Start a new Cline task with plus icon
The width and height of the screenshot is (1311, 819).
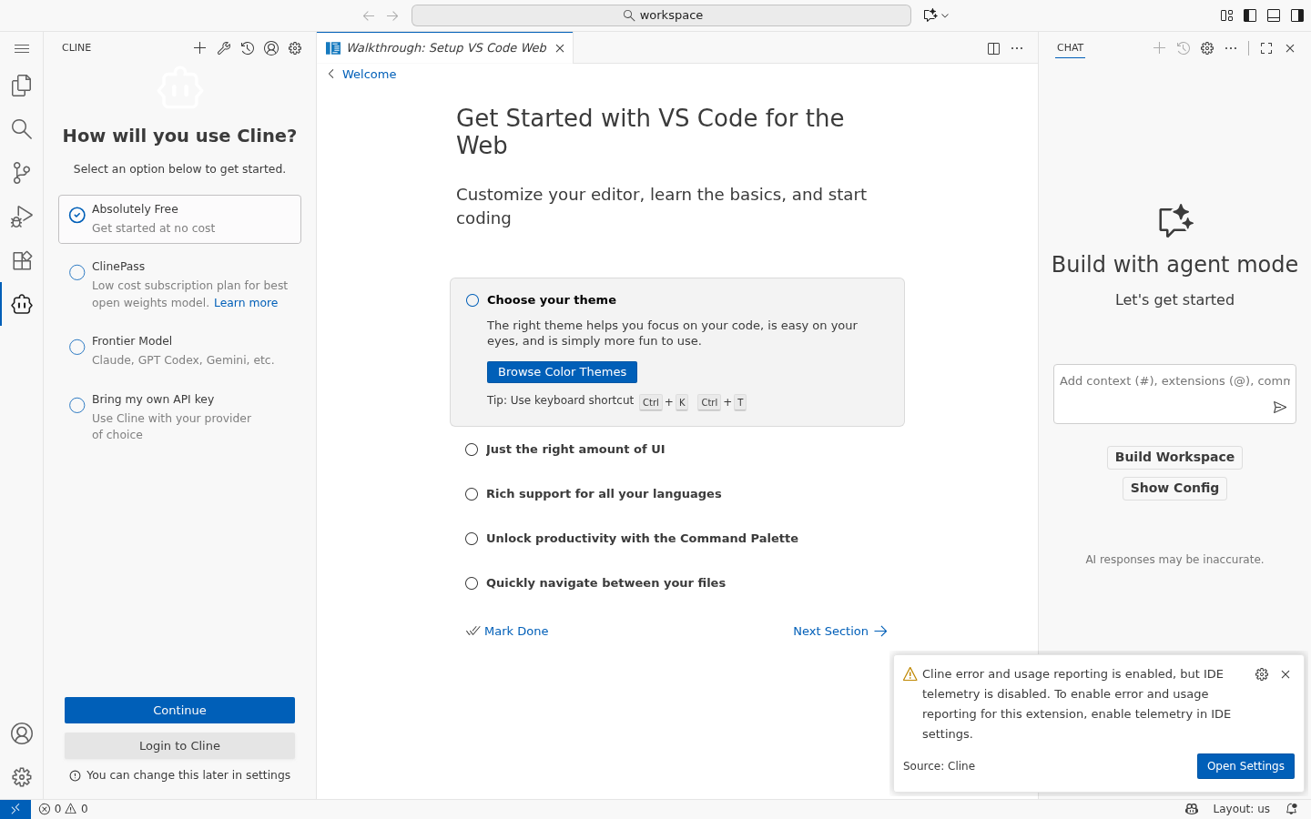(x=199, y=48)
